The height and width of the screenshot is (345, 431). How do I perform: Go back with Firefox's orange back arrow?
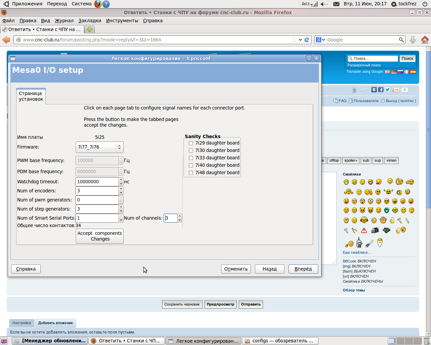6,40
